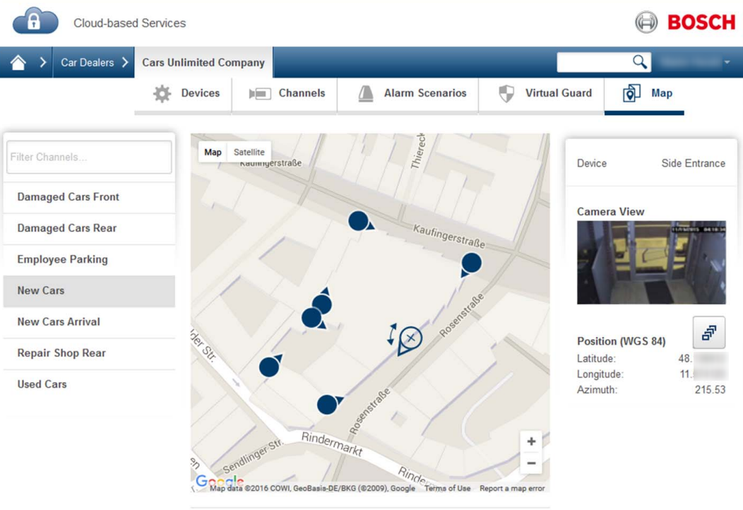743x510 pixels.
Task: Click the copy position icon button
Action: (708, 332)
